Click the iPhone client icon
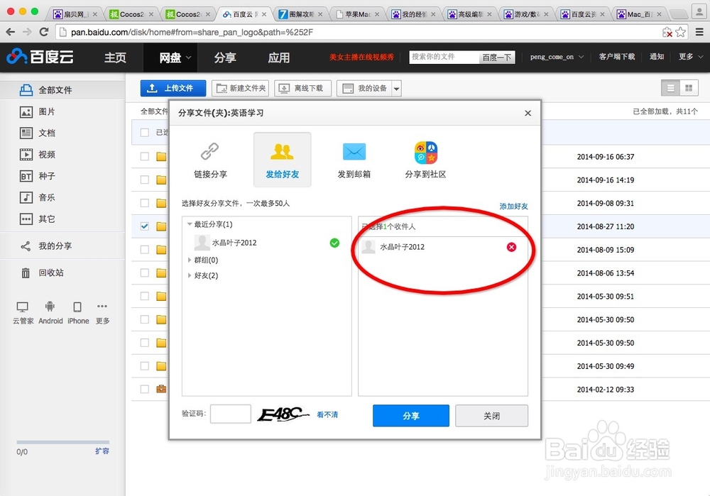 (77, 307)
